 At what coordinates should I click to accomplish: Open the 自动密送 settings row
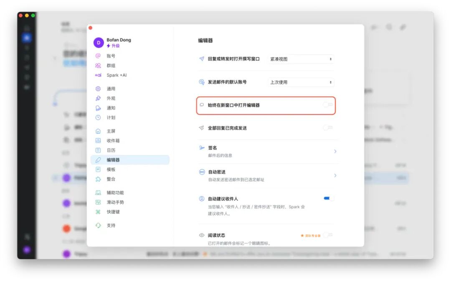[x=268, y=175]
